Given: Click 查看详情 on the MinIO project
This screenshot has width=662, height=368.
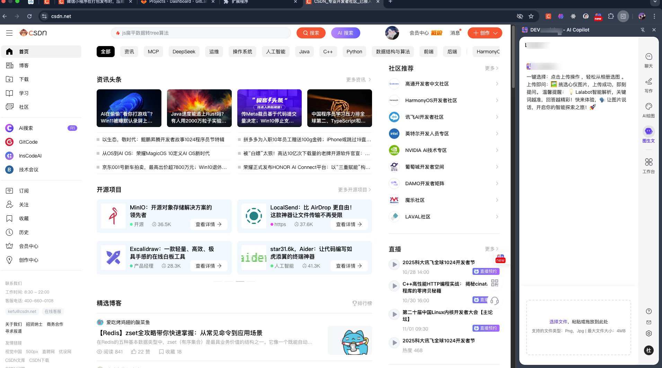Looking at the screenshot, I should [x=208, y=224].
